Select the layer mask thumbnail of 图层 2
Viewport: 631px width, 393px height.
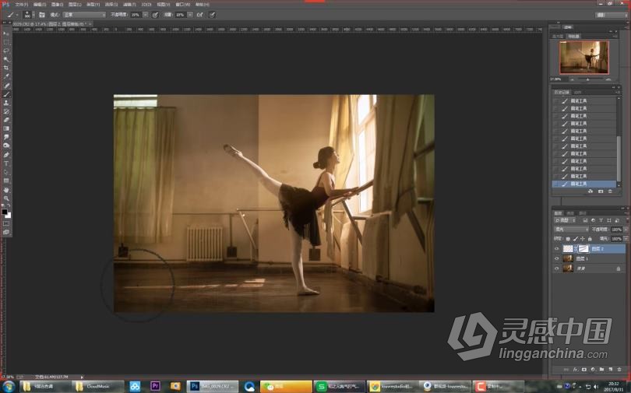click(583, 249)
